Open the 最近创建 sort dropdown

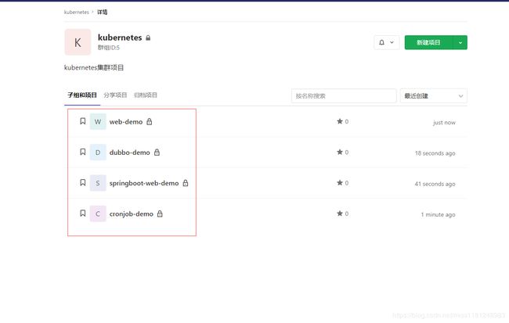(x=434, y=96)
